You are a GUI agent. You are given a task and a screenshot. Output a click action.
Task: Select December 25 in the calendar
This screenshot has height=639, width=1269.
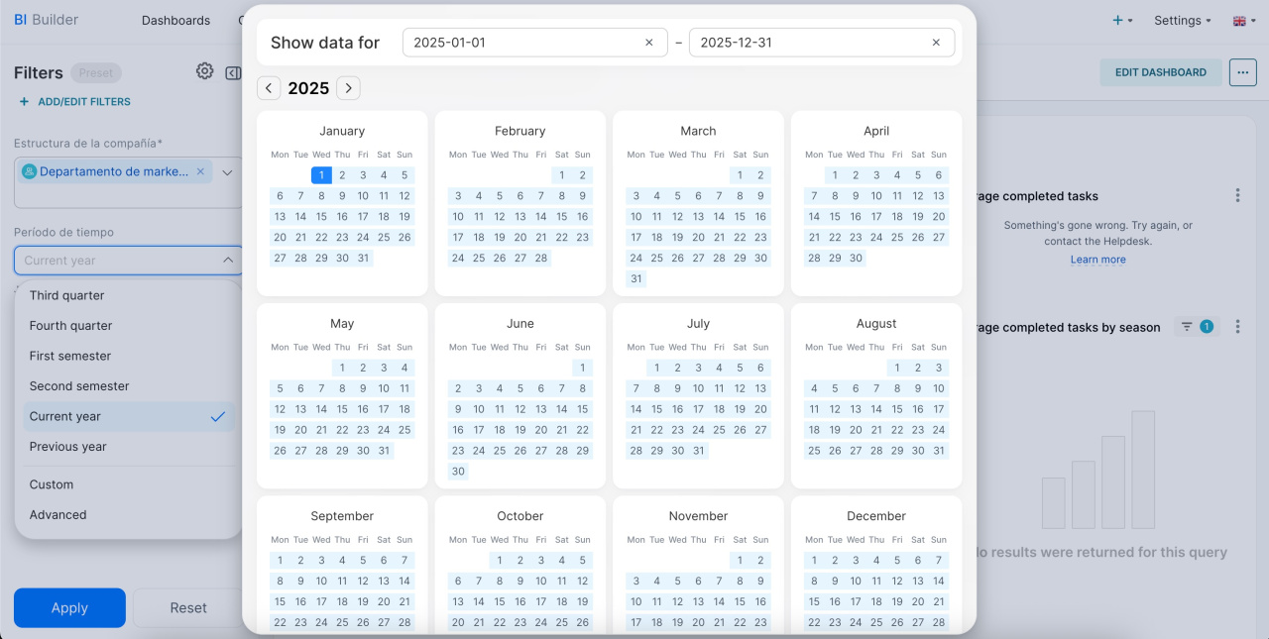pyautogui.click(x=877, y=623)
